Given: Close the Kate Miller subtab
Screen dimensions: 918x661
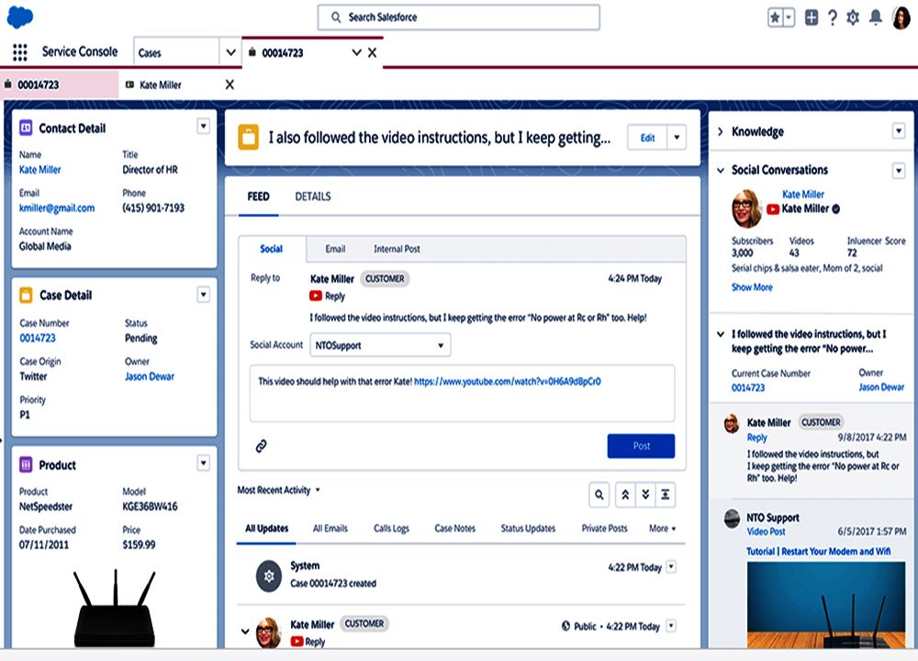Looking at the screenshot, I should point(229,84).
